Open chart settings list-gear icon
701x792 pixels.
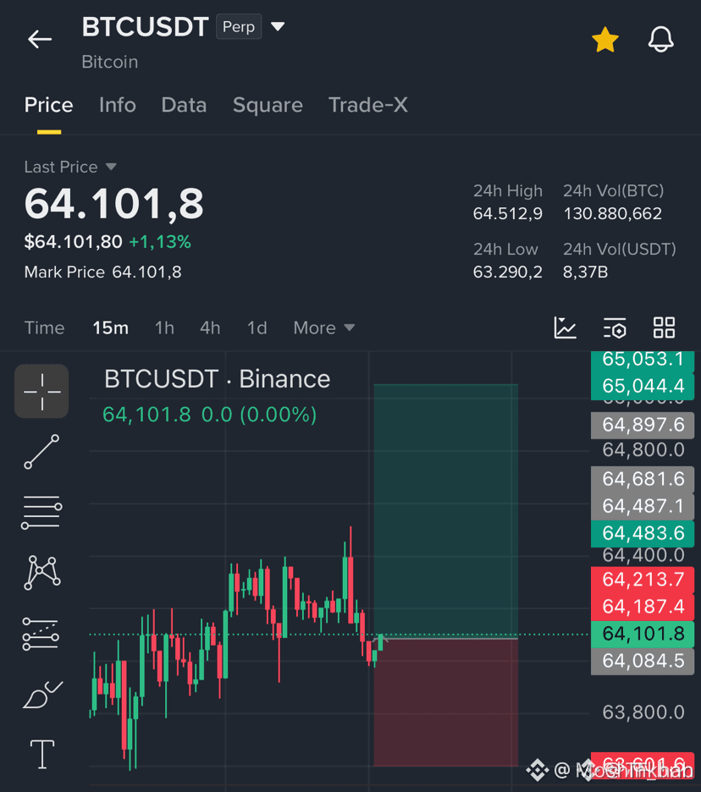tap(615, 328)
